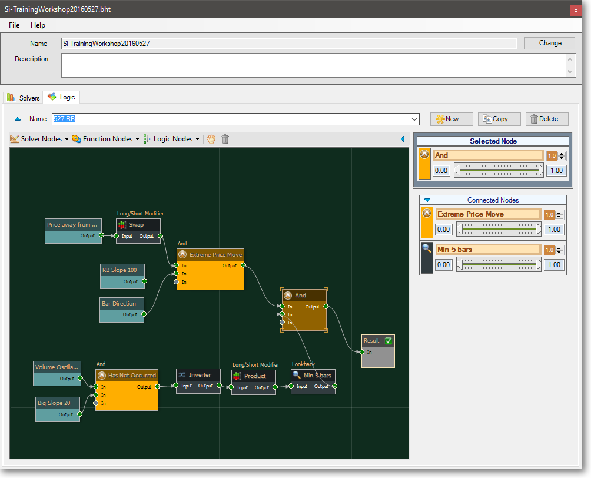This screenshot has height=478, width=591.
Task: Click the Inverter node's shuffle icon
Action: click(x=182, y=375)
